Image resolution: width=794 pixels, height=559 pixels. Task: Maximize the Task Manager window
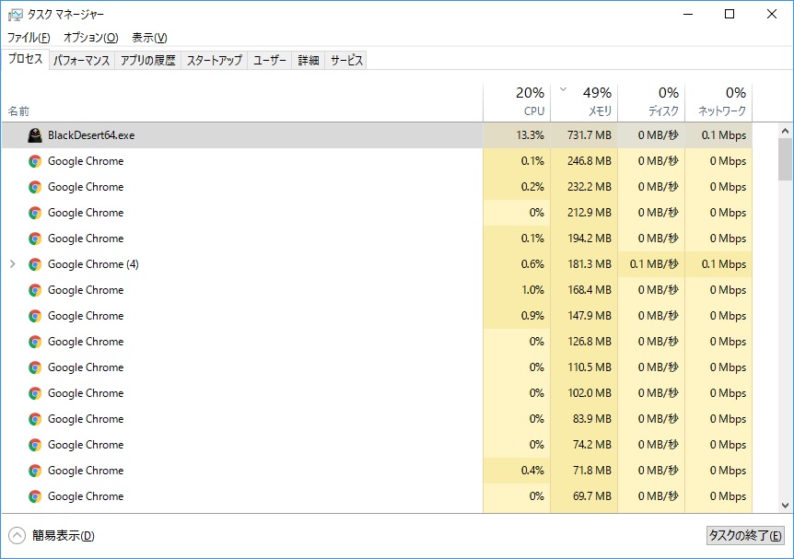(x=730, y=14)
